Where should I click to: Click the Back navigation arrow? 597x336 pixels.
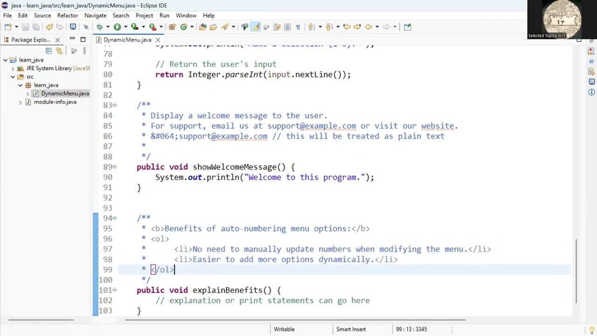(x=368, y=27)
